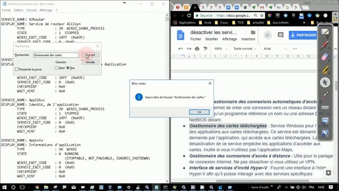Click the zoom magnifier icon in address bar
This screenshot has height=191, width=339.
click(255, 15)
